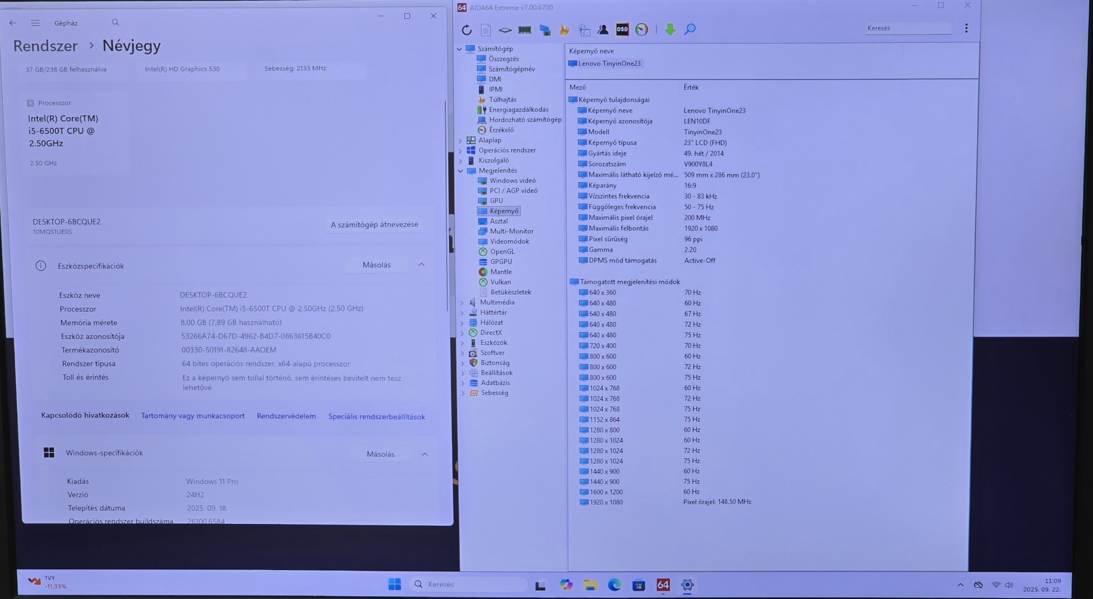Open the Settings hamburger navigation menu
The image size is (1093, 599).
35,23
